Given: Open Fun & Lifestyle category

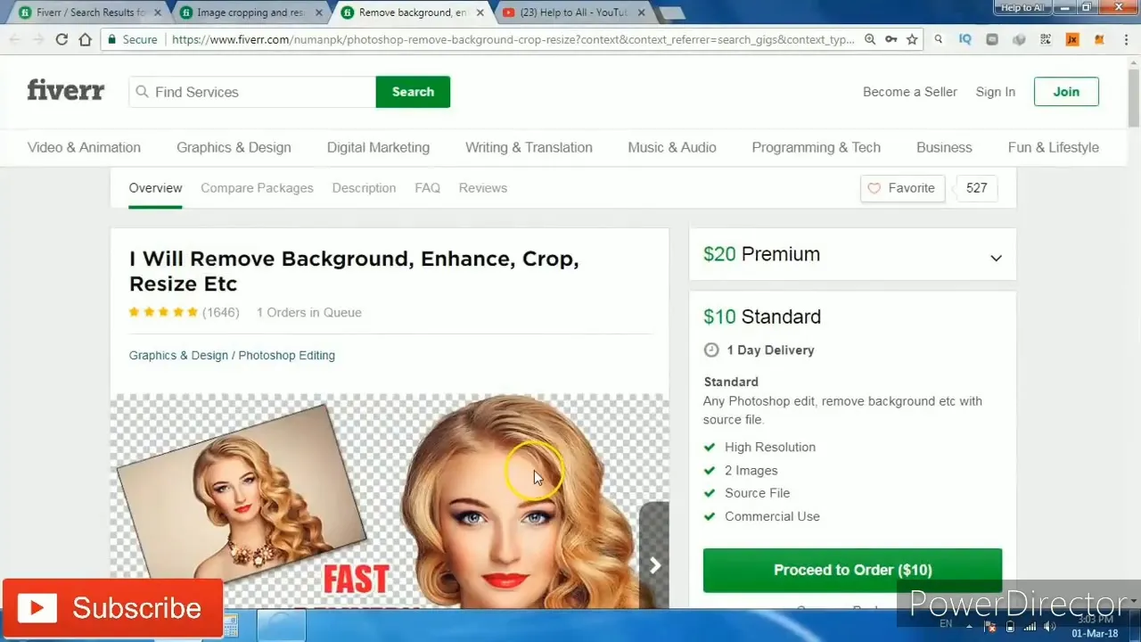Looking at the screenshot, I should pyautogui.click(x=1053, y=147).
